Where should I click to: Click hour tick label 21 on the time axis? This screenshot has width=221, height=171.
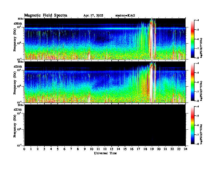point(165,149)
